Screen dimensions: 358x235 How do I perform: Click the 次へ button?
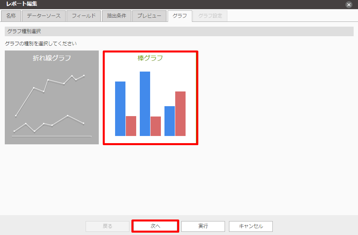pos(155,226)
